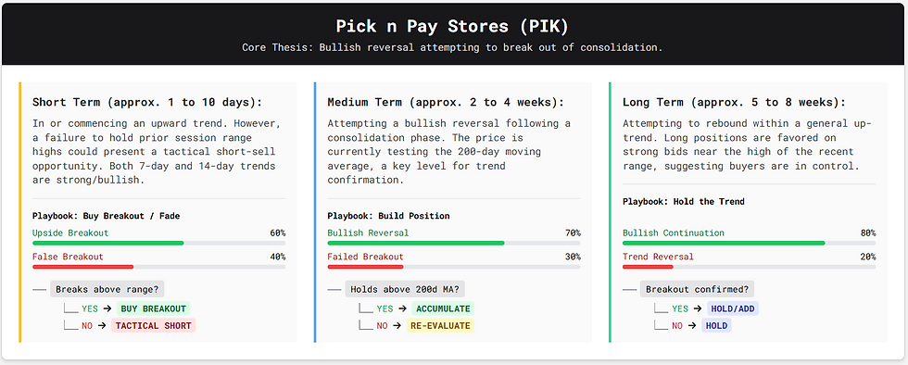Click the Failed Breakout red bar

click(x=454, y=267)
